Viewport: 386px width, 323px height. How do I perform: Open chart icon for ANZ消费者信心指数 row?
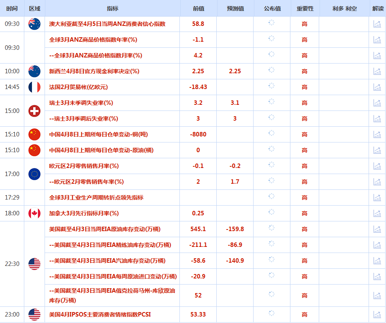377,24
